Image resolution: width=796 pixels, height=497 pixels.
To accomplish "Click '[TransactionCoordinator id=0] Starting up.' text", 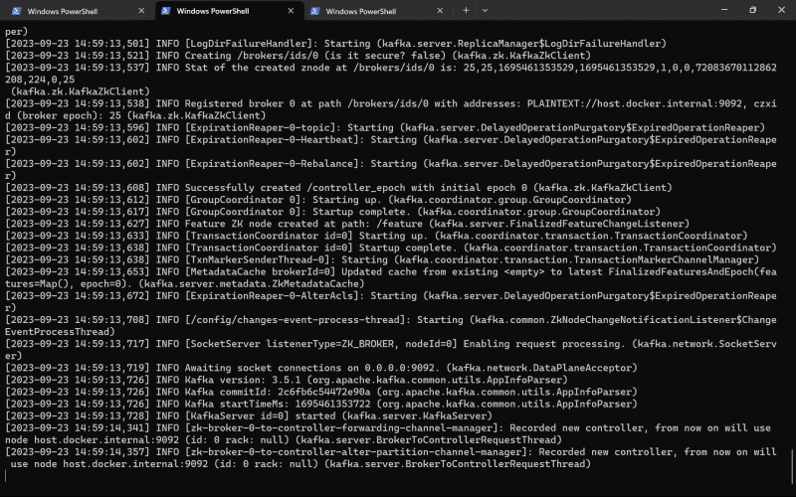I will point(306,236).
